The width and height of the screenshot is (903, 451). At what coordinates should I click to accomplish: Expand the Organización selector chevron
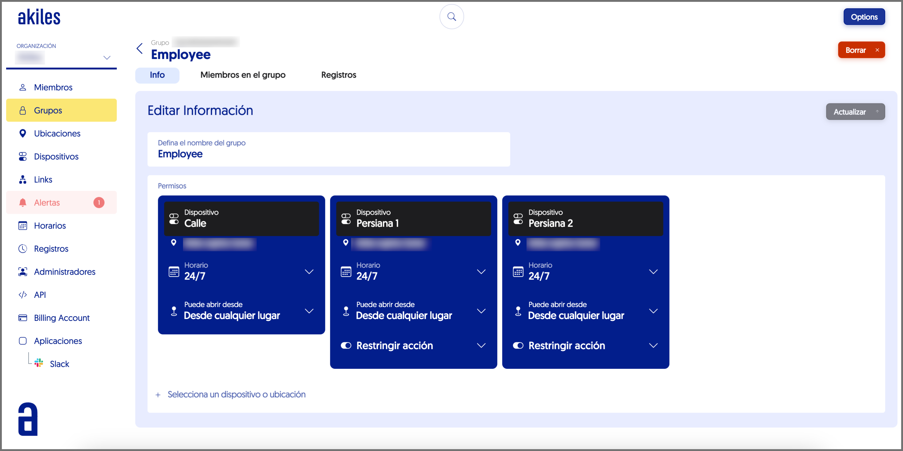click(107, 58)
